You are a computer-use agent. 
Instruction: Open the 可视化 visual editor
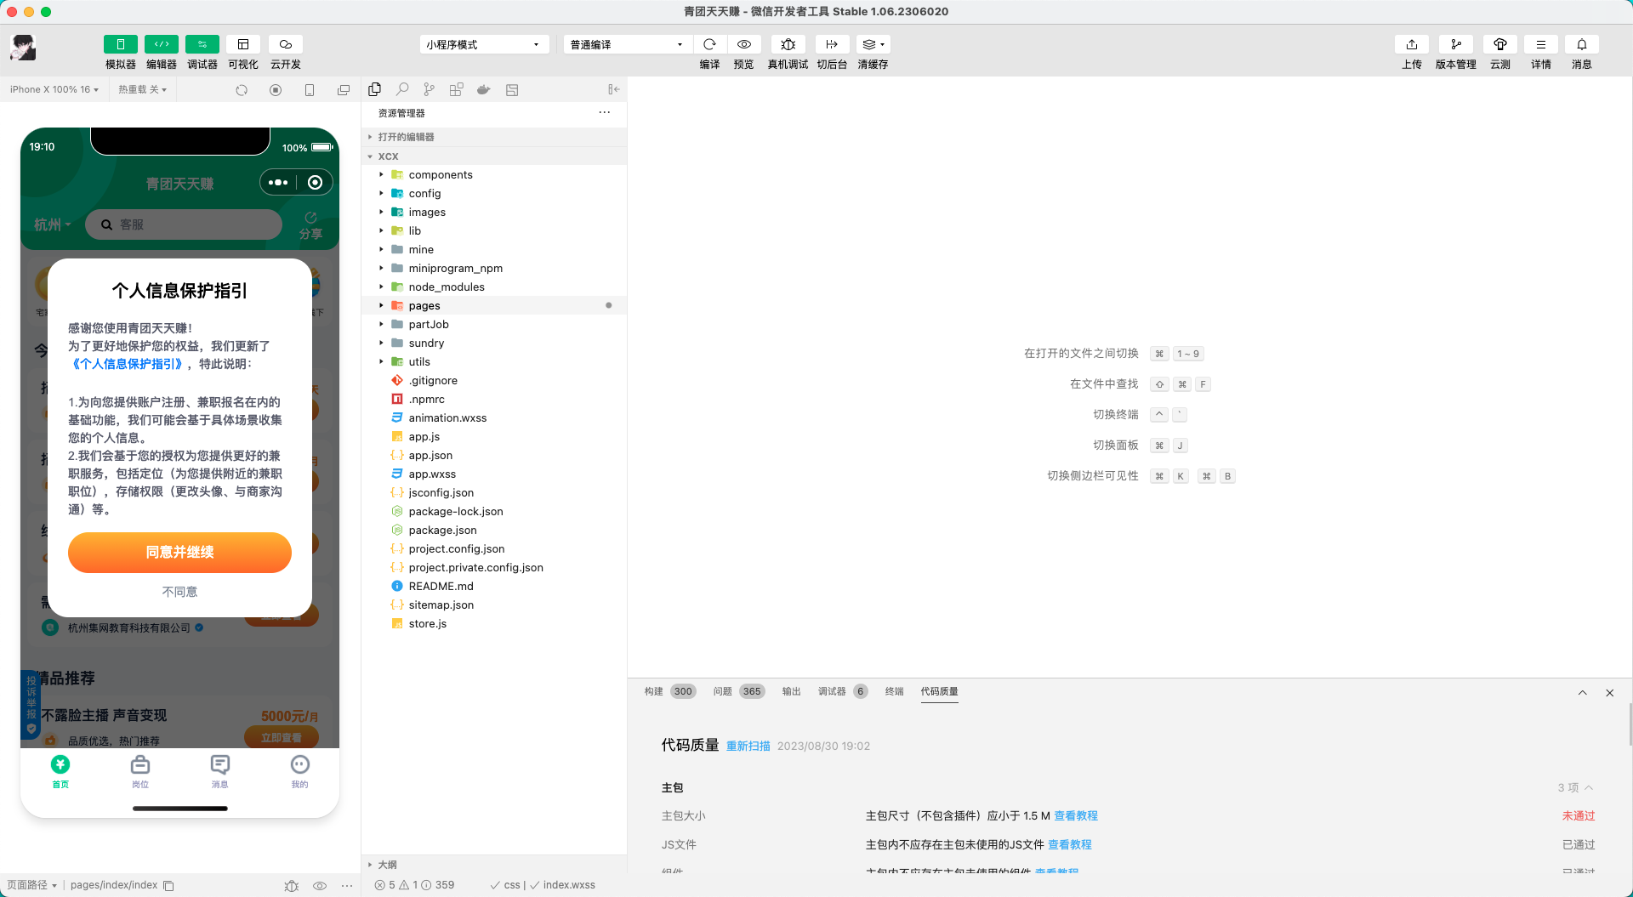[x=243, y=44]
